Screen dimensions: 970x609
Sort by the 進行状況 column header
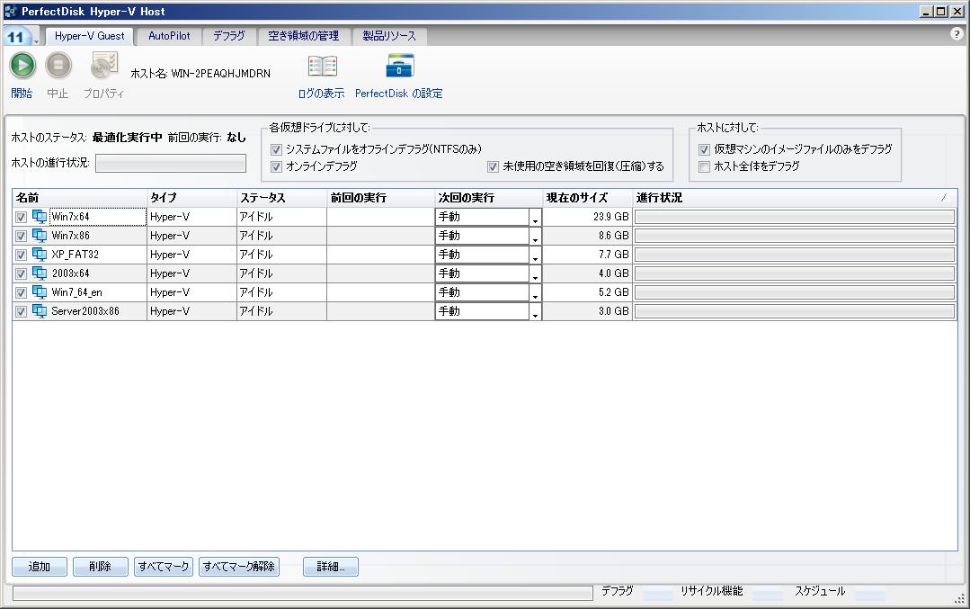tap(795, 198)
